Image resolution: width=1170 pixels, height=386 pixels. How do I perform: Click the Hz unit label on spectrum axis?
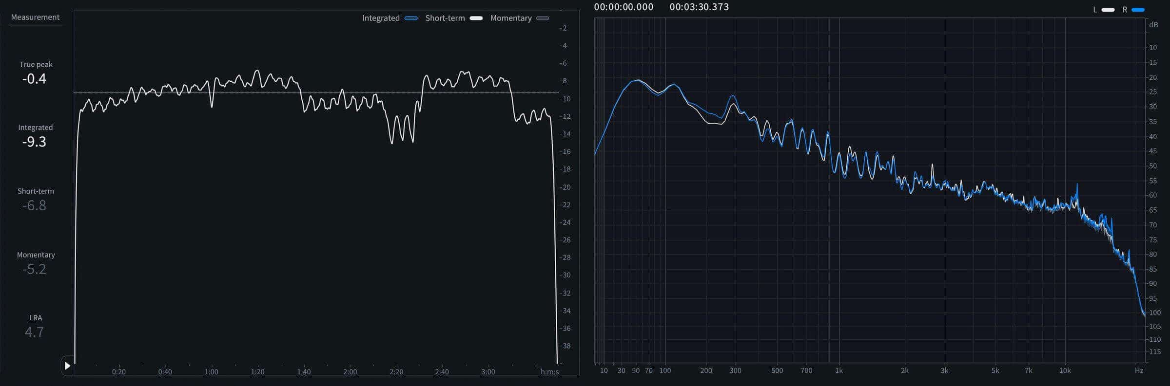[x=1139, y=370]
